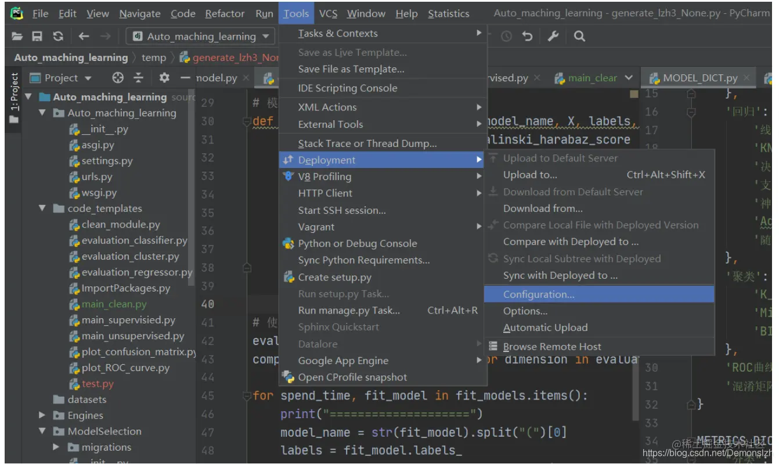
Task: Select Run manage.py Task...
Action: pyautogui.click(x=383, y=311)
